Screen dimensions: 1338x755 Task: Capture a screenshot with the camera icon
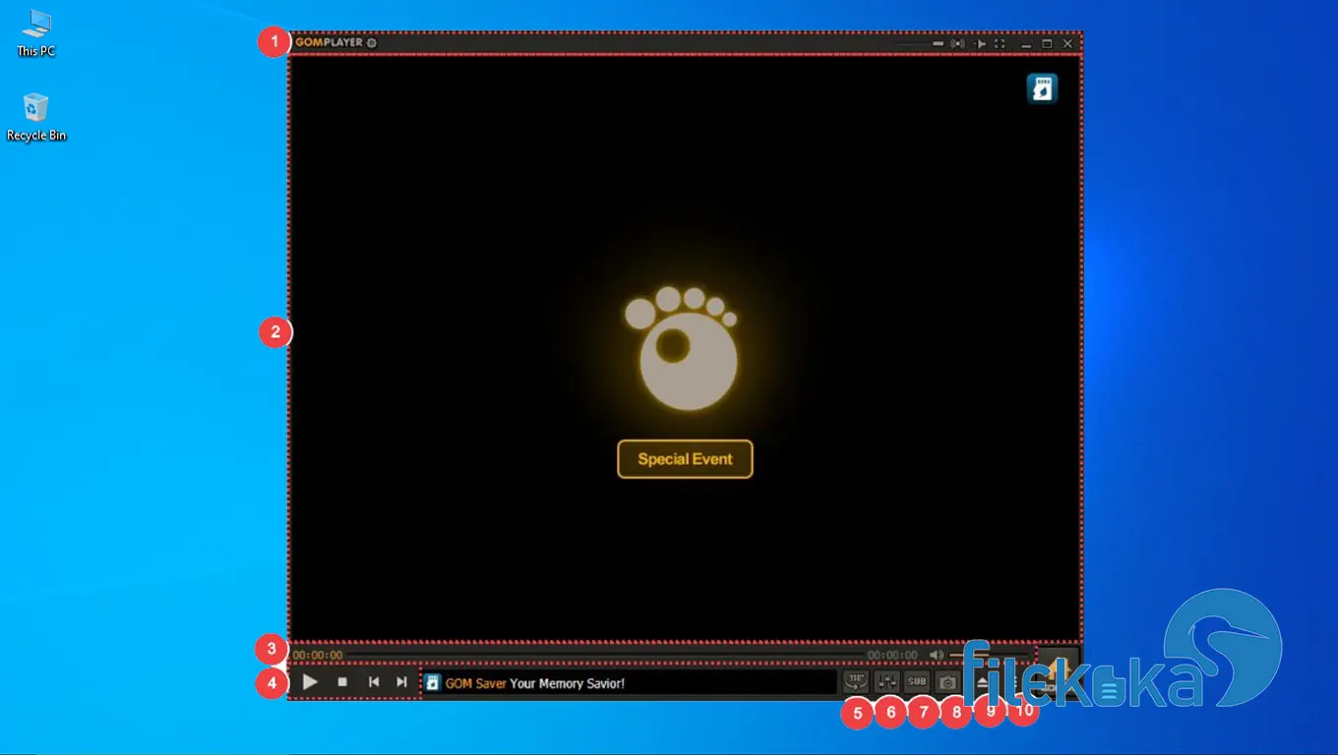[x=947, y=681]
